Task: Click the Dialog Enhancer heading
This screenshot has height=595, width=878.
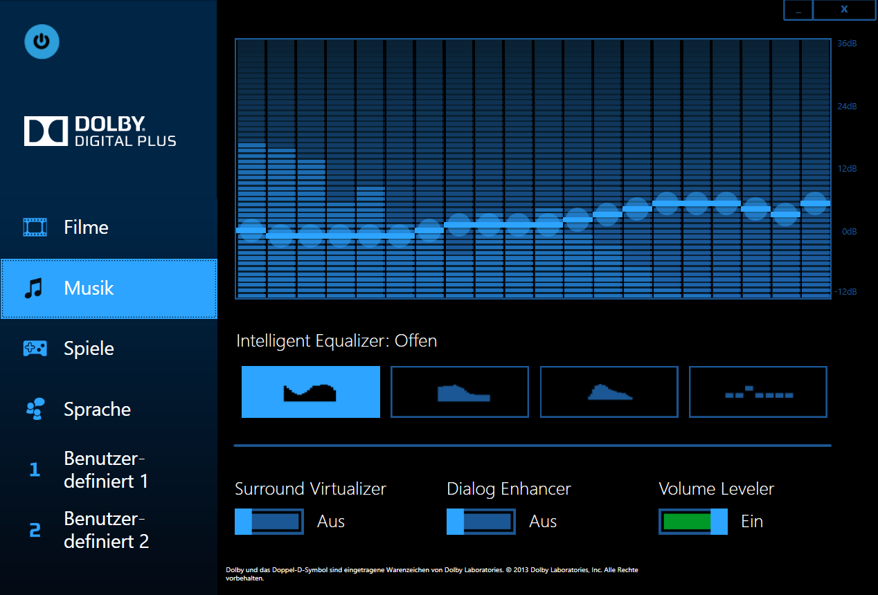Action: (x=509, y=489)
